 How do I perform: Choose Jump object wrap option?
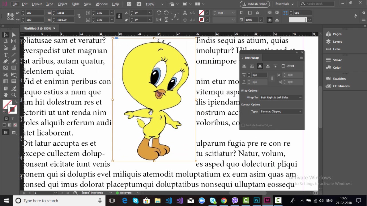268,66
